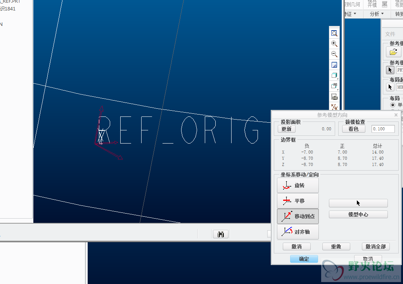
Task: Click the 识1841 item in model tree
Action: (x=8, y=9)
